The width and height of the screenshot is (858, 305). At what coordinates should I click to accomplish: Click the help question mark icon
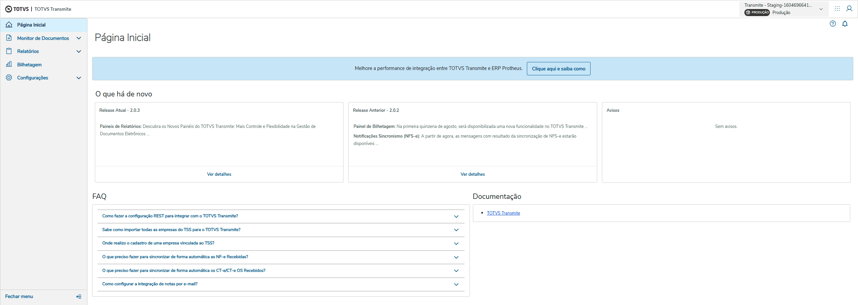click(x=833, y=24)
